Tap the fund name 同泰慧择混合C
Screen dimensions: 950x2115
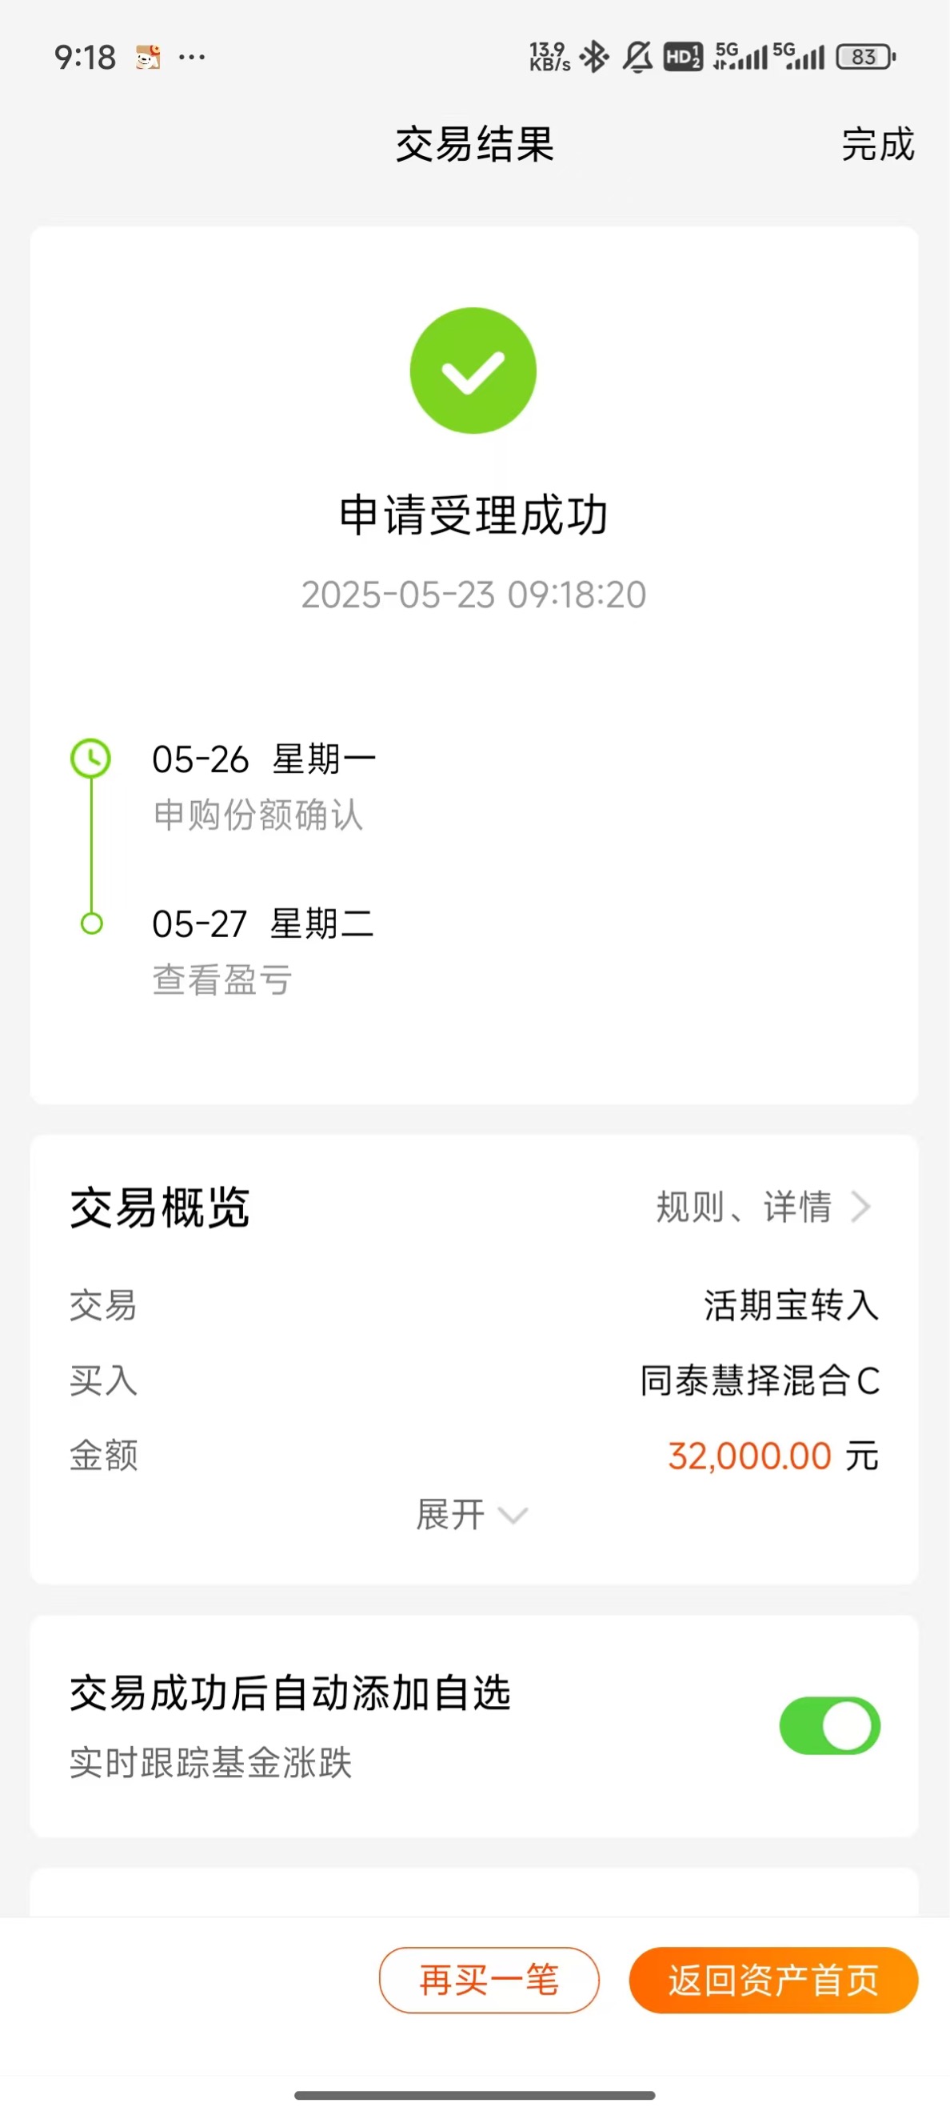coord(760,1380)
